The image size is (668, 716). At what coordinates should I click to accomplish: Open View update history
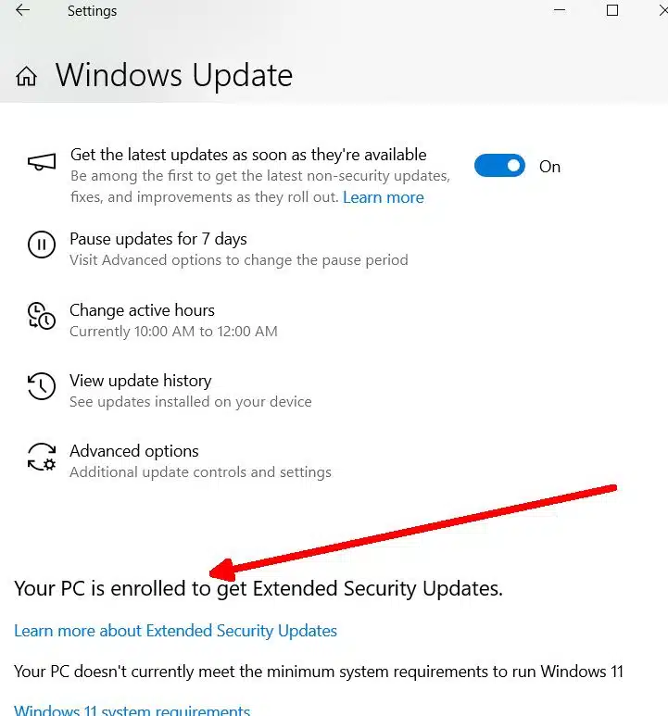[x=140, y=381]
